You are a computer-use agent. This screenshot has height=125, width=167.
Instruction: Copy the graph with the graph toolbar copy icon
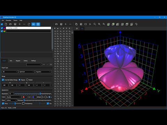pyautogui.click(x=77, y=24)
